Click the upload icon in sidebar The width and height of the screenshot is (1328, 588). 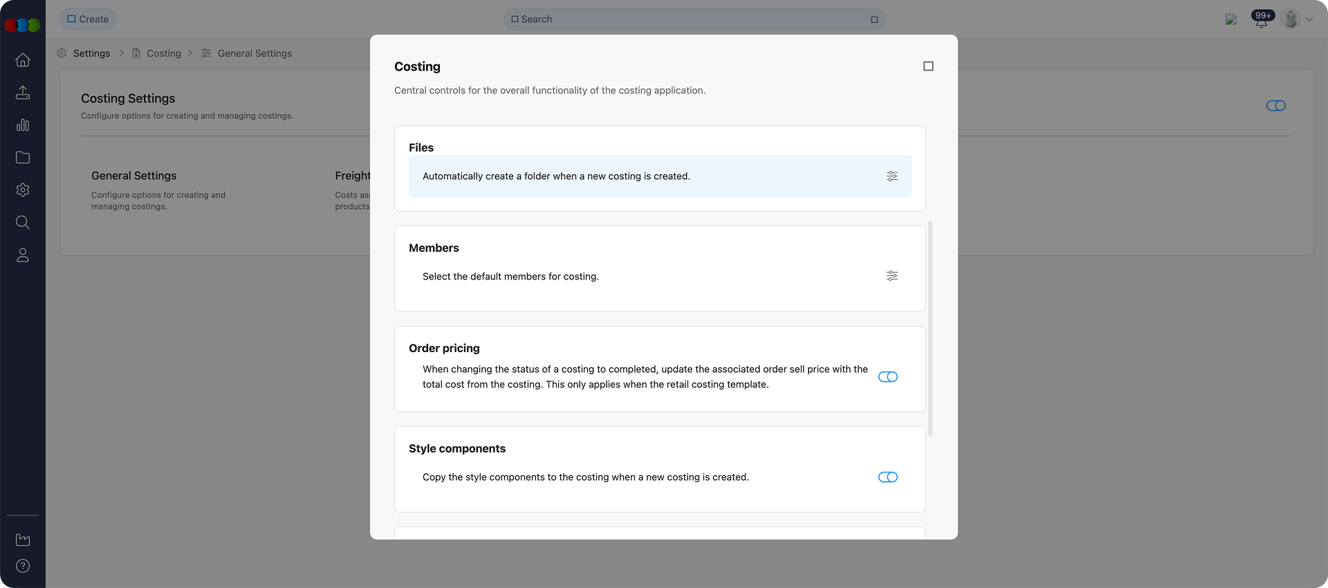(23, 93)
